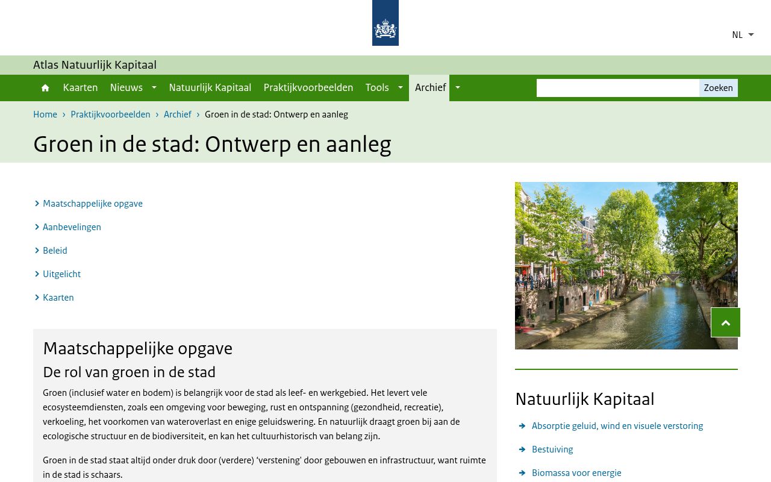Jump to the Beleid anchor link
771x482 pixels.
pos(55,251)
